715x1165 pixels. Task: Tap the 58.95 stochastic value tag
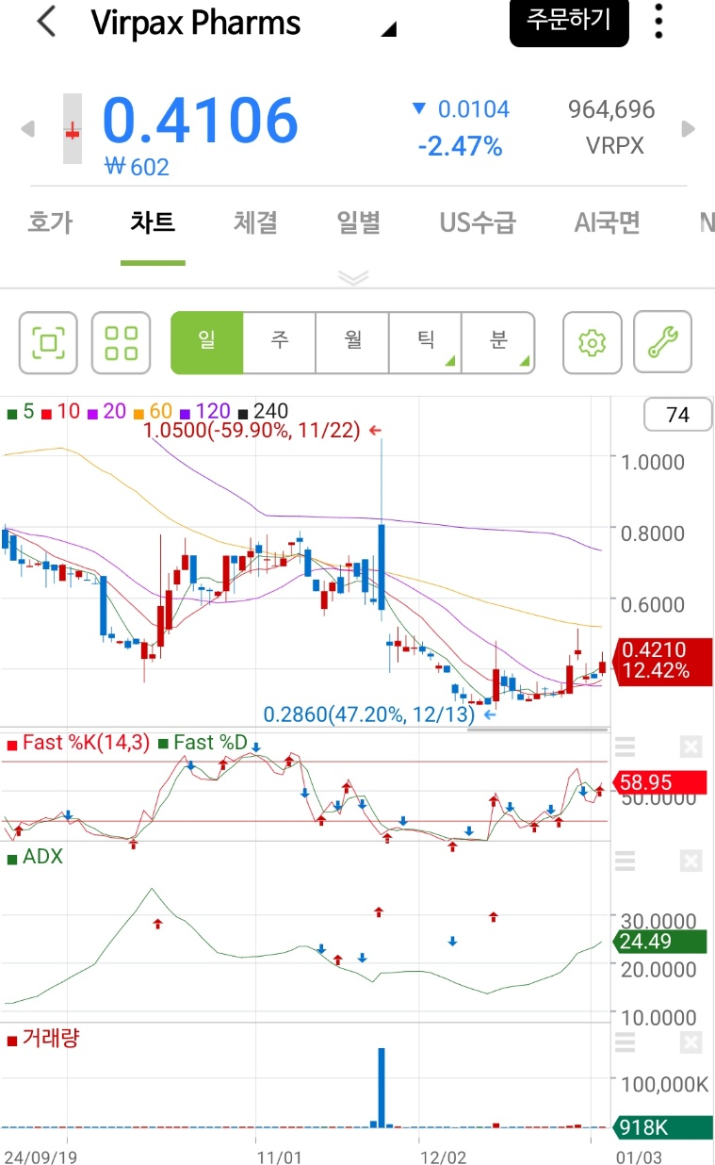pos(659,782)
